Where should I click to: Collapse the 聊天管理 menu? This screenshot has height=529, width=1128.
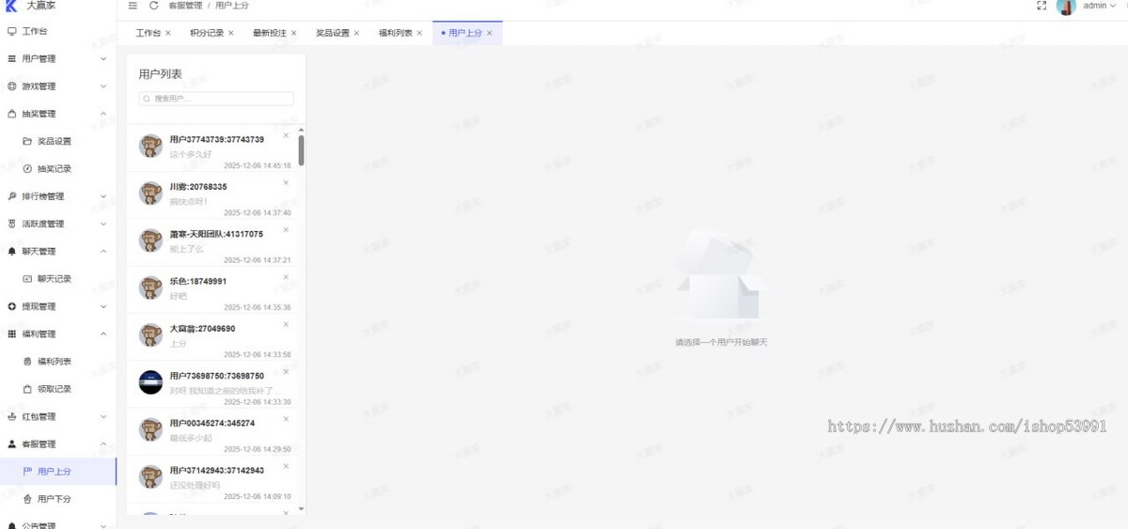pyautogui.click(x=58, y=251)
